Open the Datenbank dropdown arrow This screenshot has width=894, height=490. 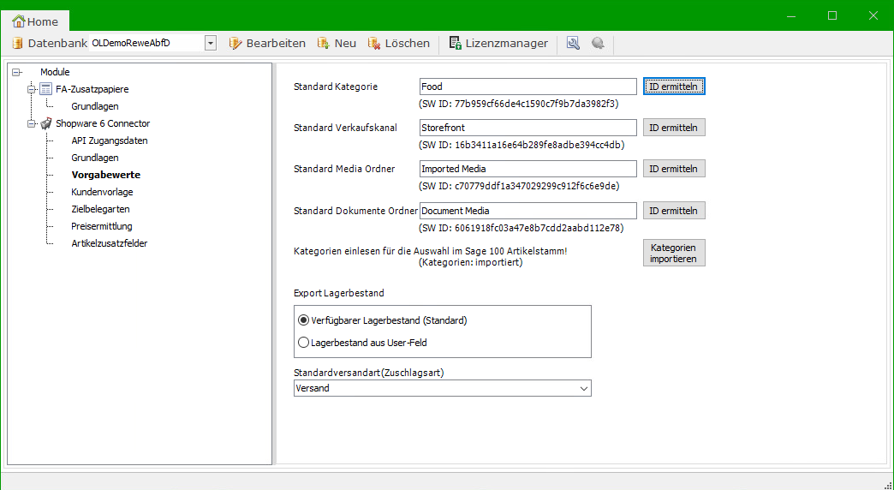tap(210, 43)
